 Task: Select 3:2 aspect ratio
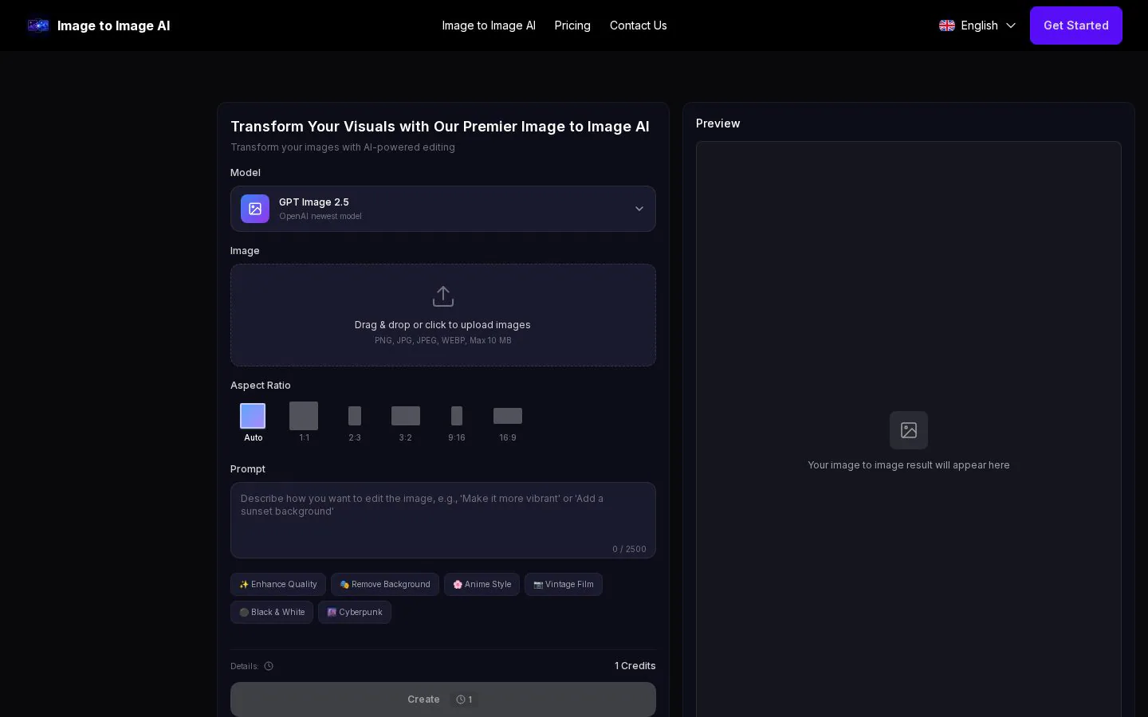[x=406, y=422]
